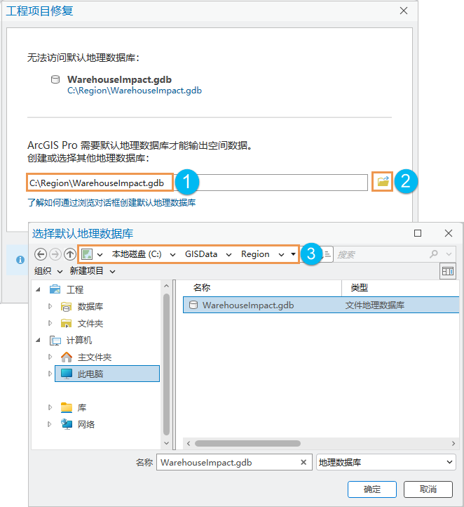Viewport: 464px width, 507px height.
Task: Click the 确定 button
Action: pos(372,489)
